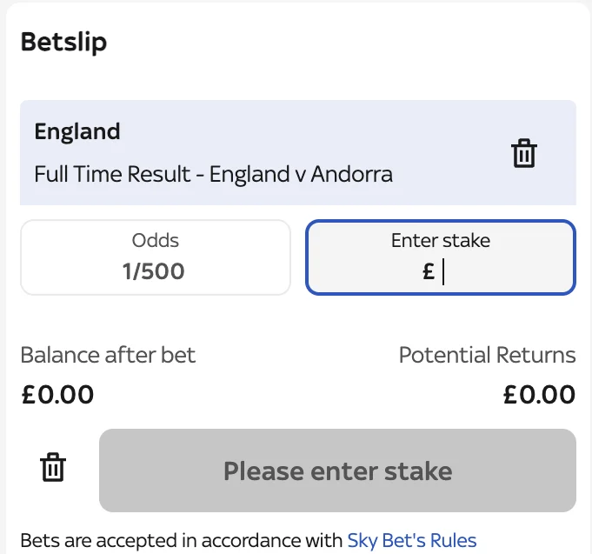Select the England selection name
Image resolution: width=592 pixels, height=554 pixels.
click(77, 131)
